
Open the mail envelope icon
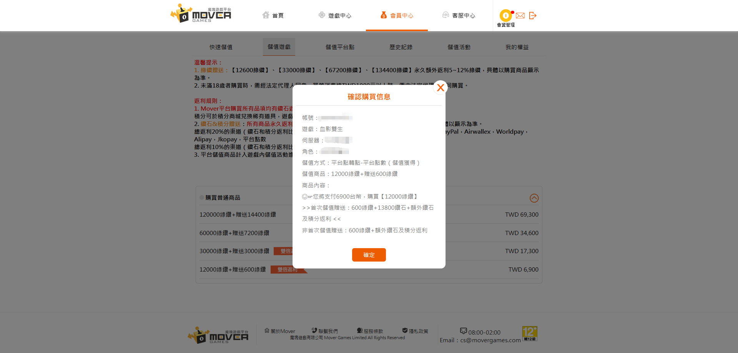(x=520, y=15)
